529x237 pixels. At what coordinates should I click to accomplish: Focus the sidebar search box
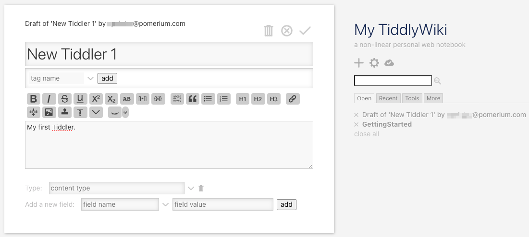tap(393, 81)
